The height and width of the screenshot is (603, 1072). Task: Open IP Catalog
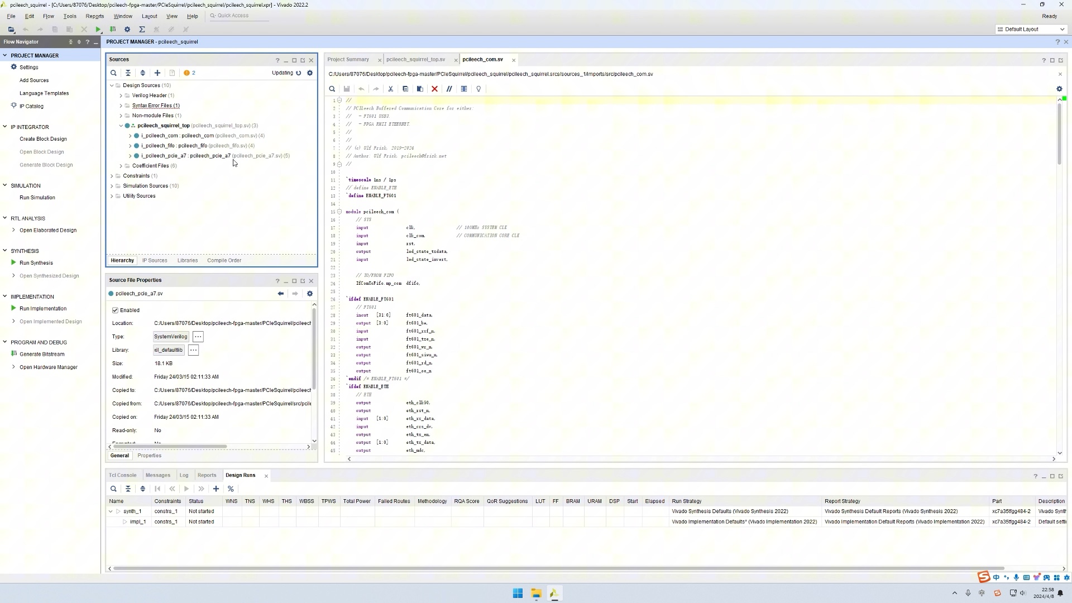(x=31, y=106)
